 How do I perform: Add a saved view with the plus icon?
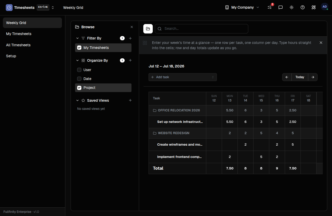tap(130, 100)
